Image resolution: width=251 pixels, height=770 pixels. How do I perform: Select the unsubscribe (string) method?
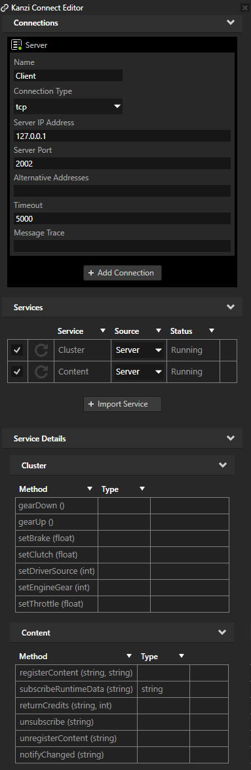76,722
